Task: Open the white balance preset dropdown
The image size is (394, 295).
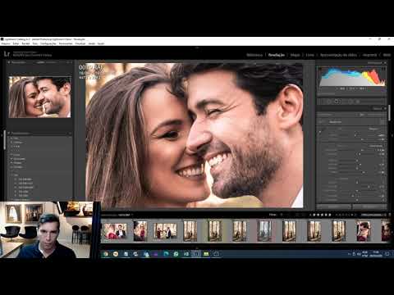Action: click(375, 129)
